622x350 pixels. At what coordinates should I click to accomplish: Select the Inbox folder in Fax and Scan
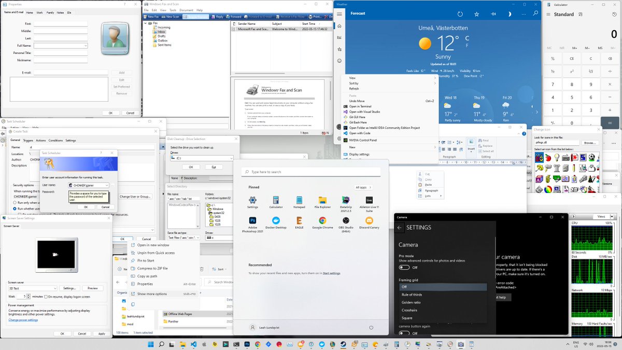(x=161, y=32)
